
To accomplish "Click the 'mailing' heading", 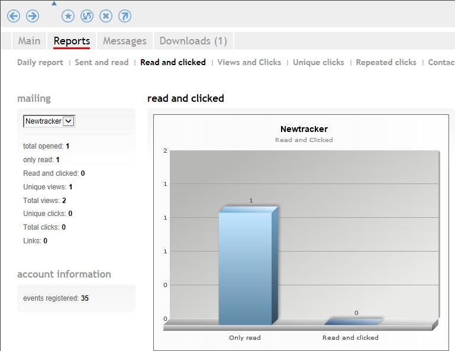I will pyautogui.click(x=34, y=98).
